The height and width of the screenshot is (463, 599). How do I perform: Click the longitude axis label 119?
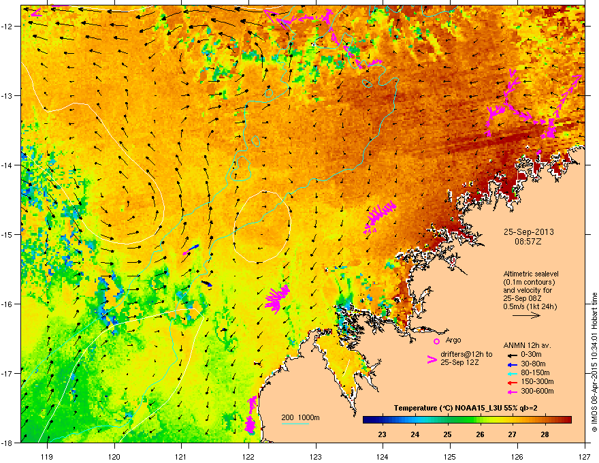click(47, 456)
